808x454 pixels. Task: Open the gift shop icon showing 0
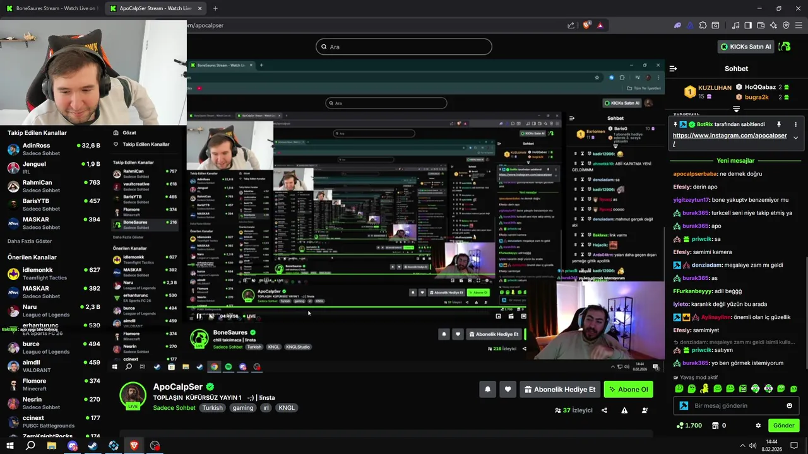tap(719, 426)
